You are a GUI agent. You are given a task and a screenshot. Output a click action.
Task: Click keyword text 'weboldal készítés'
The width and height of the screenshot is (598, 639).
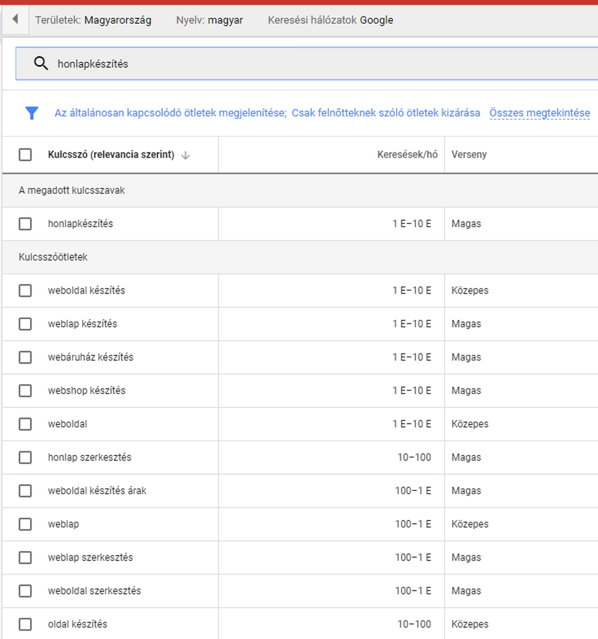click(86, 290)
